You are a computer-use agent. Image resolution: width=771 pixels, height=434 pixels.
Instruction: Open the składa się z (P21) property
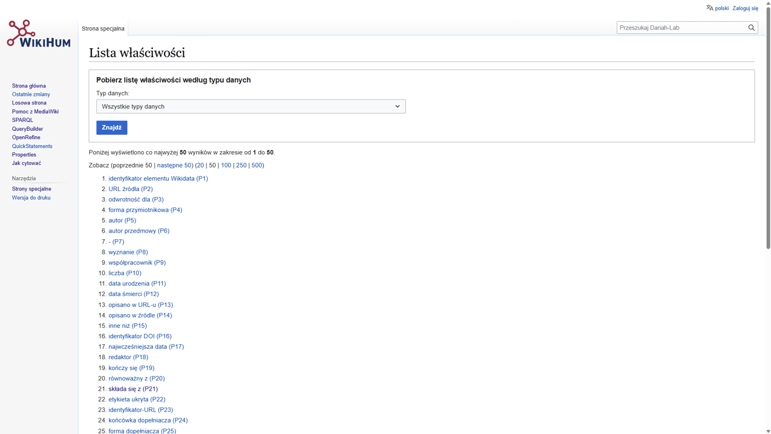[x=133, y=389]
